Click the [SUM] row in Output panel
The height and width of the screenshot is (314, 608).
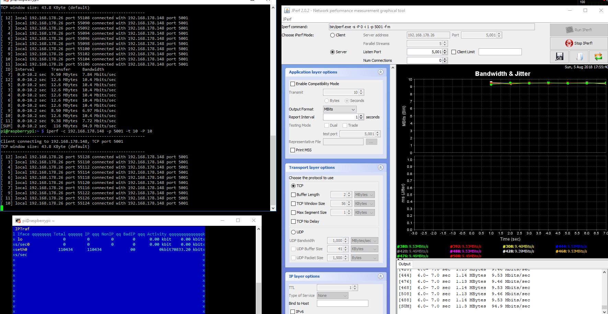tap(464, 306)
